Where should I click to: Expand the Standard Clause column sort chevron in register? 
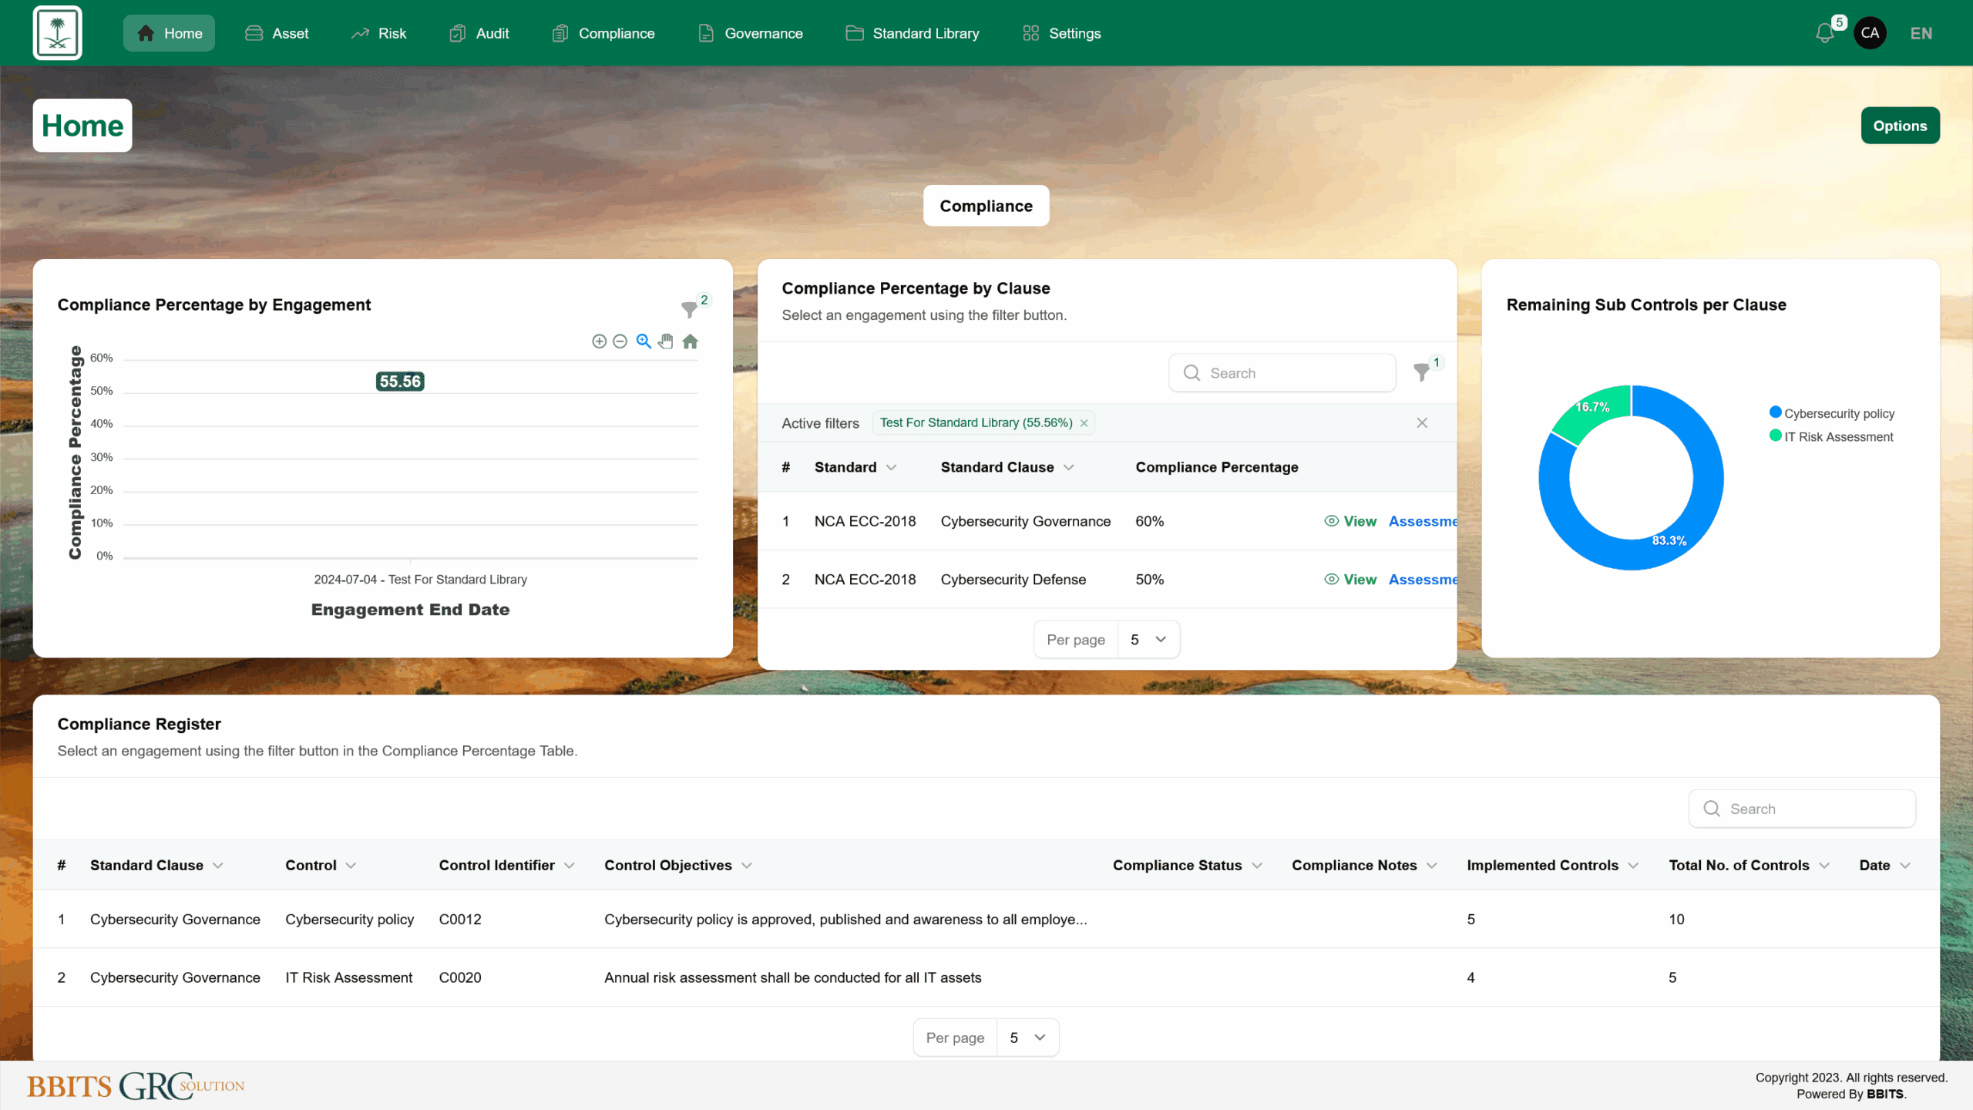[x=218, y=866]
